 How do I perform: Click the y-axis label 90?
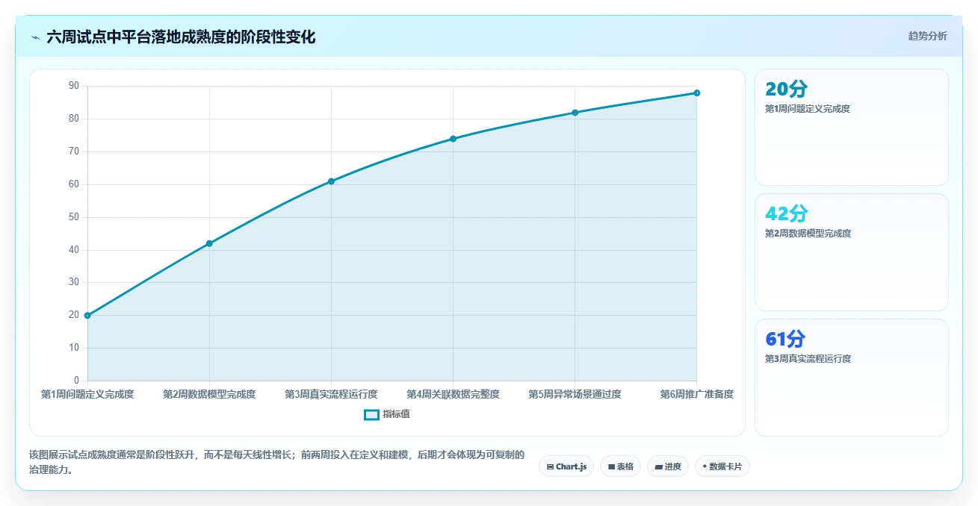[73, 86]
